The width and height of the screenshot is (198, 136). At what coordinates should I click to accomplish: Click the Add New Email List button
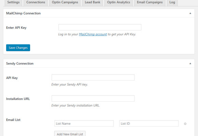pyautogui.click(x=70, y=134)
